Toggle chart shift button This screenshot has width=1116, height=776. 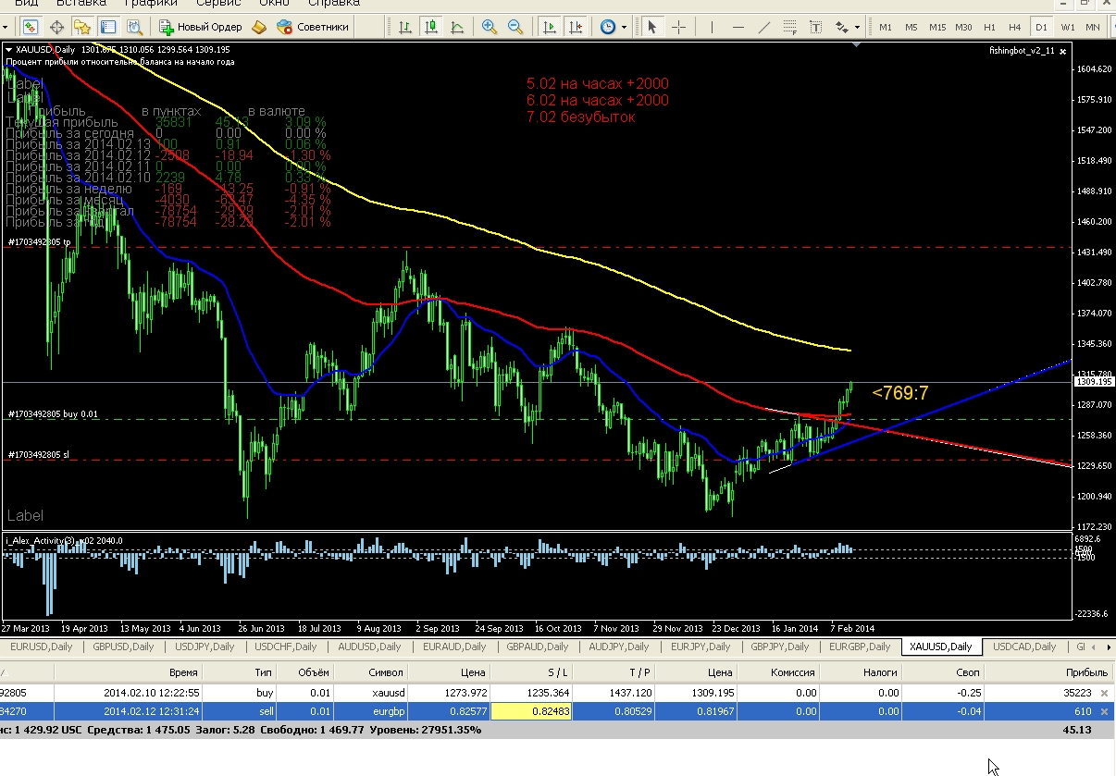point(576,27)
